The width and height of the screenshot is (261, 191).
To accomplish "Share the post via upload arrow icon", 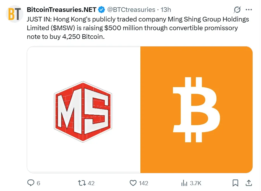I will [x=249, y=183].
